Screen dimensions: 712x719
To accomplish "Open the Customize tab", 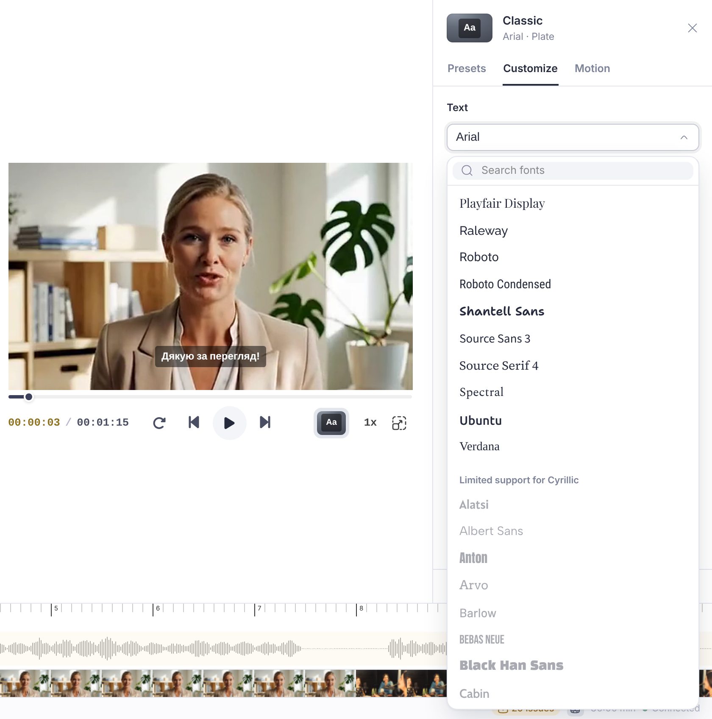I will pyautogui.click(x=530, y=69).
